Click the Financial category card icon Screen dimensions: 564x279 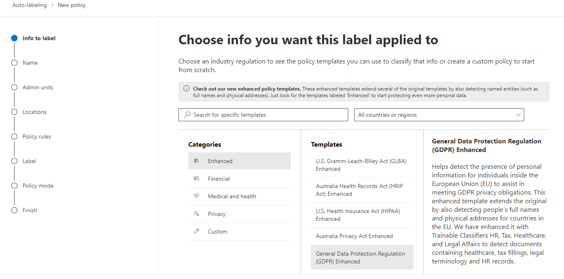pos(196,179)
